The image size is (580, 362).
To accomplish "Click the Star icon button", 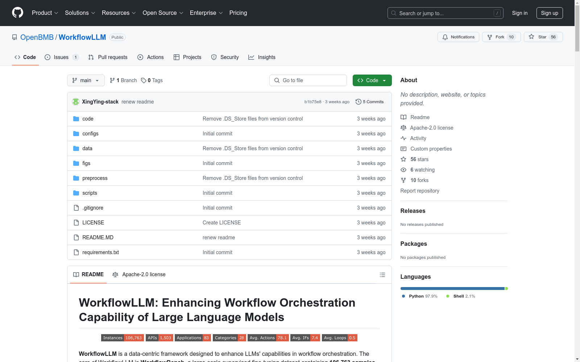I will pyautogui.click(x=531, y=37).
